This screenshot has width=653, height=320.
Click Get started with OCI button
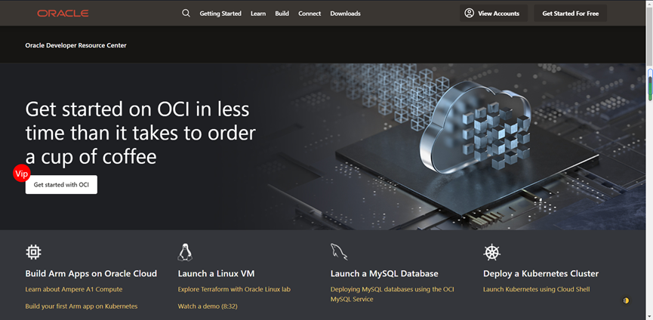click(61, 184)
